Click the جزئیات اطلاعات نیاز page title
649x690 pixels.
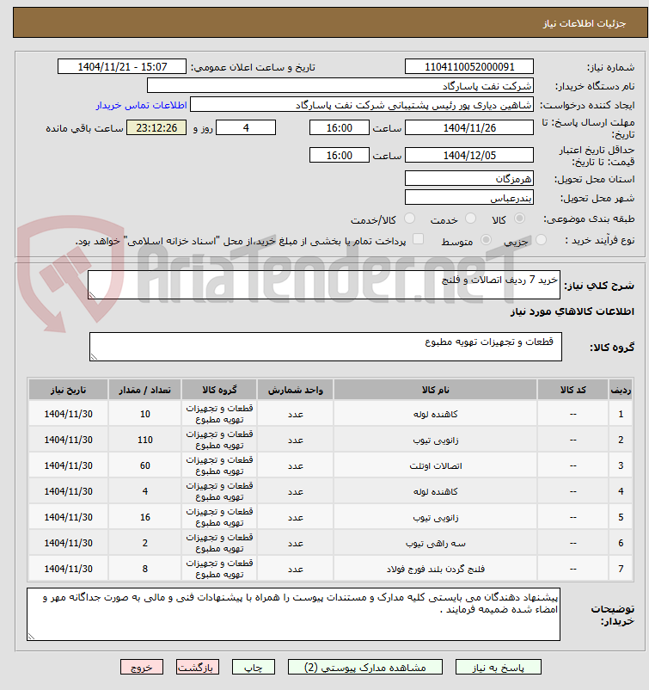tap(584, 23)
